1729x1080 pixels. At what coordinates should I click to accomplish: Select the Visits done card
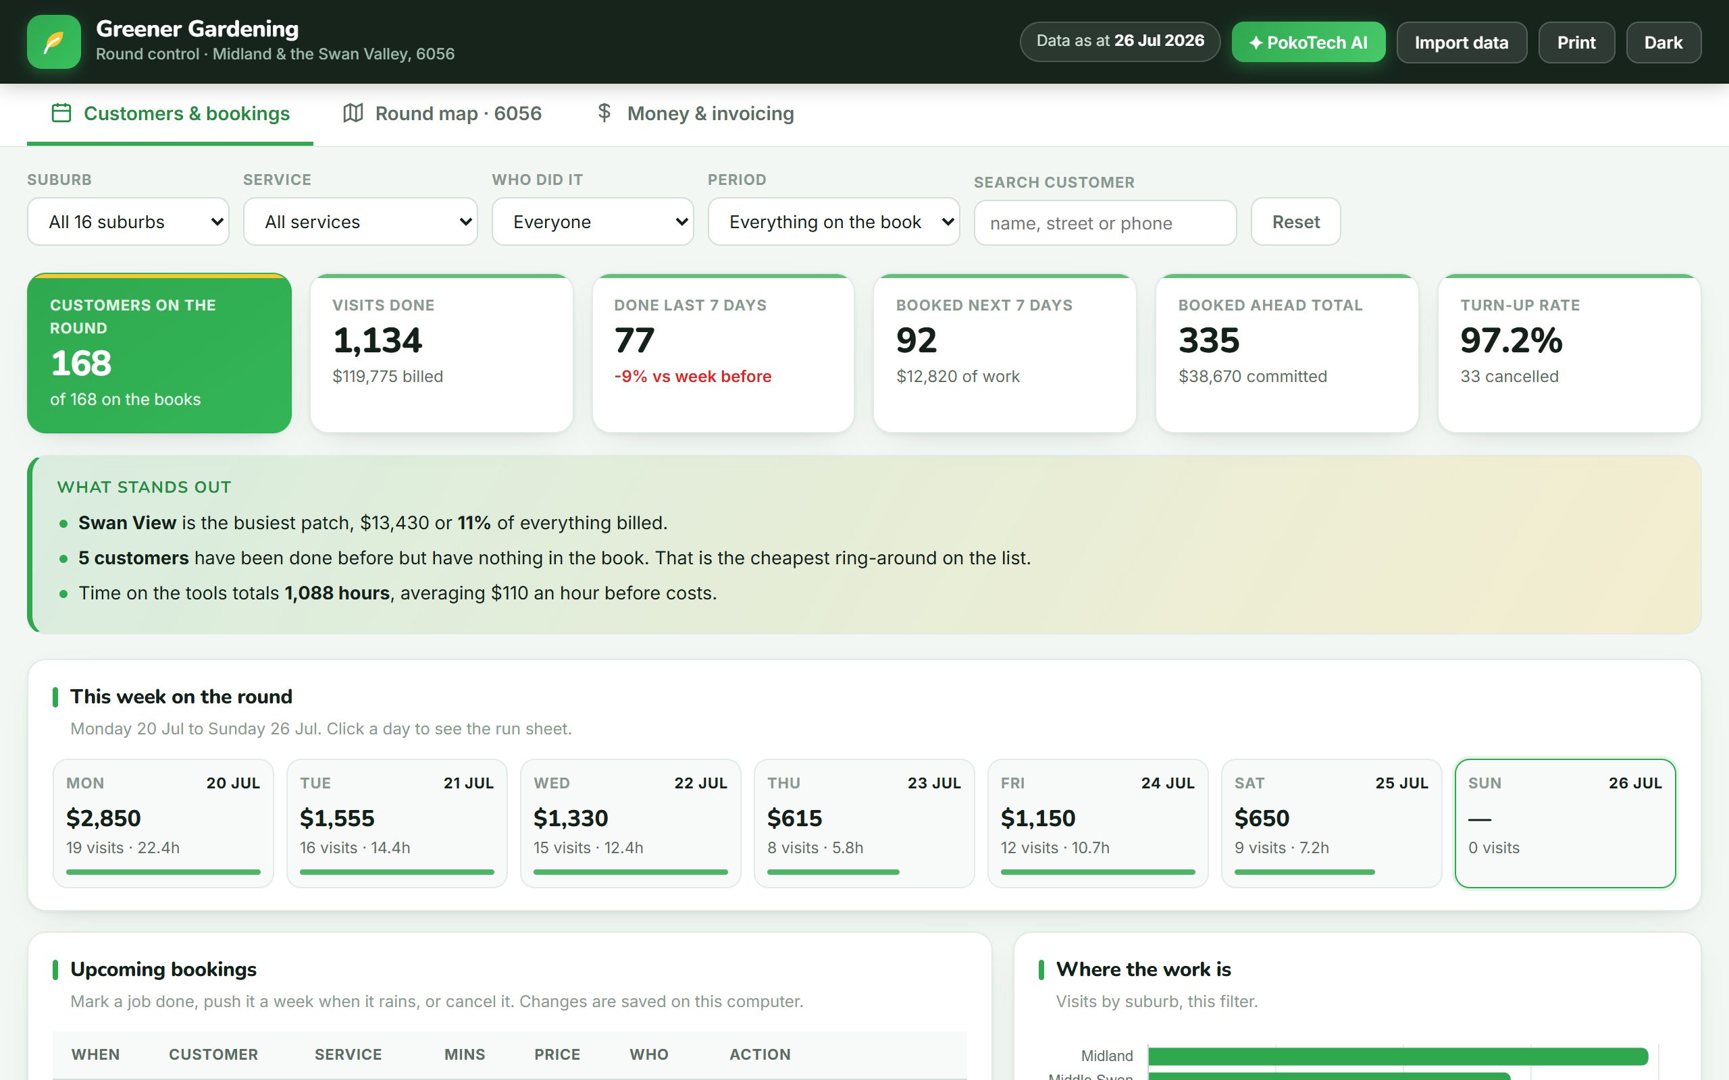(442, 353)
